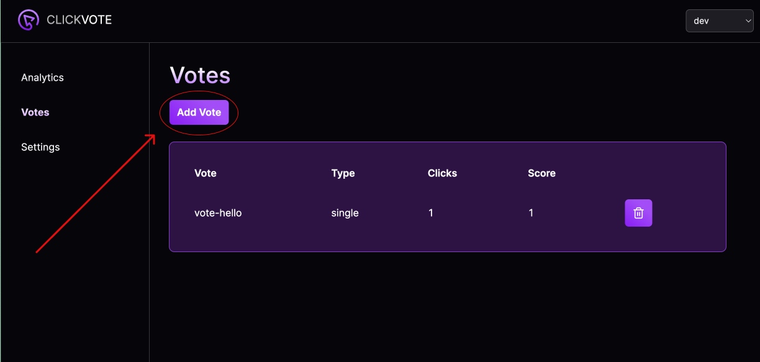This screenshot has width=760, height=362.
Task: Select the vote-hello entry name
Action: tap(217, 212)
